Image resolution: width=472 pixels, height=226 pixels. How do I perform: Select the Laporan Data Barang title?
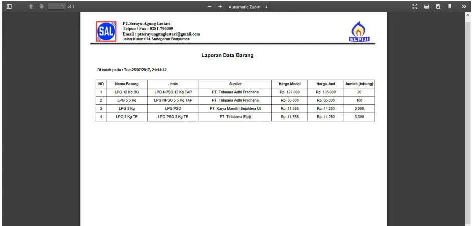(227, 56)
